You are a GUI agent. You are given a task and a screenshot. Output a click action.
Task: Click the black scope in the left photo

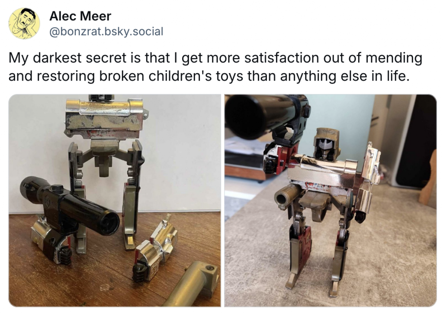coord(70,204)
